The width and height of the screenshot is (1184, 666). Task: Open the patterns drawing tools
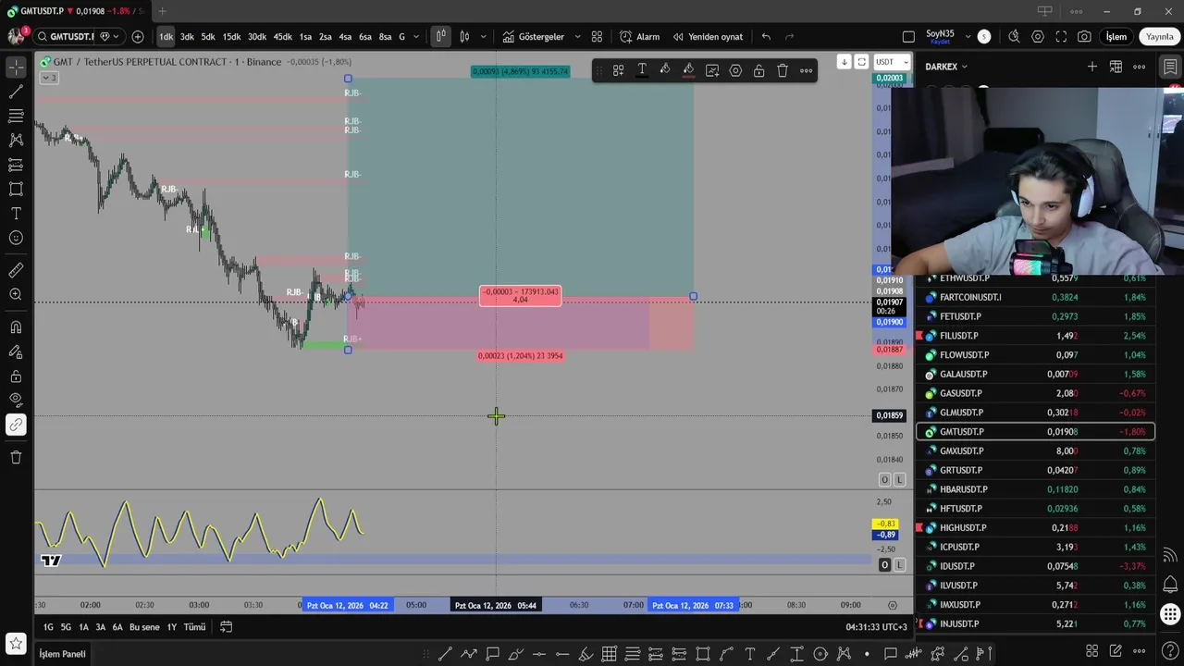coord(16,141)
